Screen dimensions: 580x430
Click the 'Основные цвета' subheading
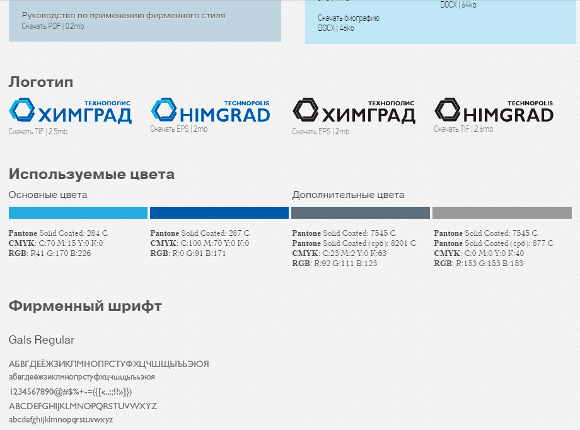tap(48, 195)
